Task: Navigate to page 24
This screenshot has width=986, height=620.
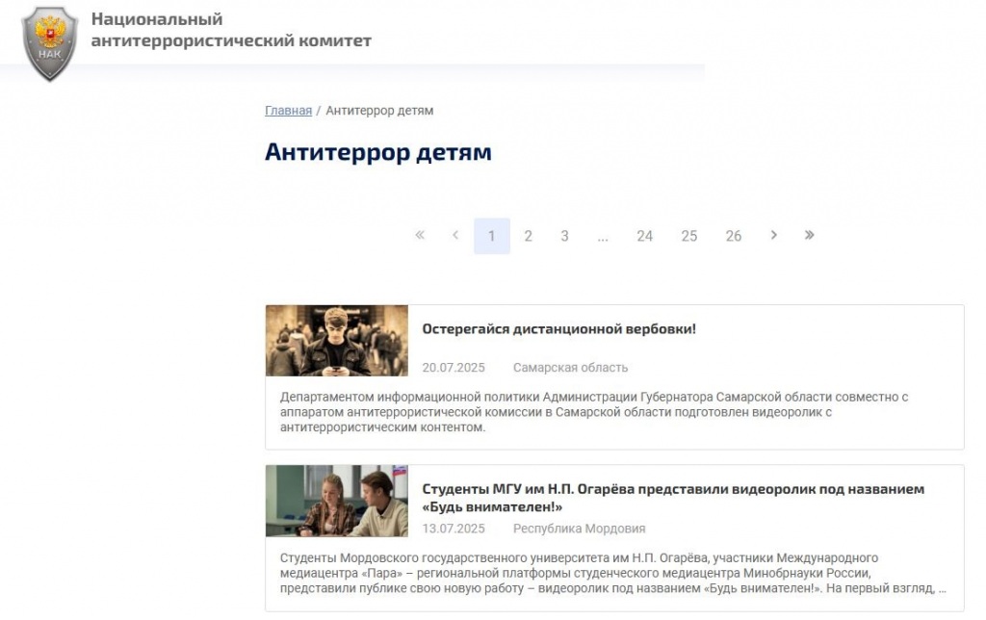Action: coord(644,236)
